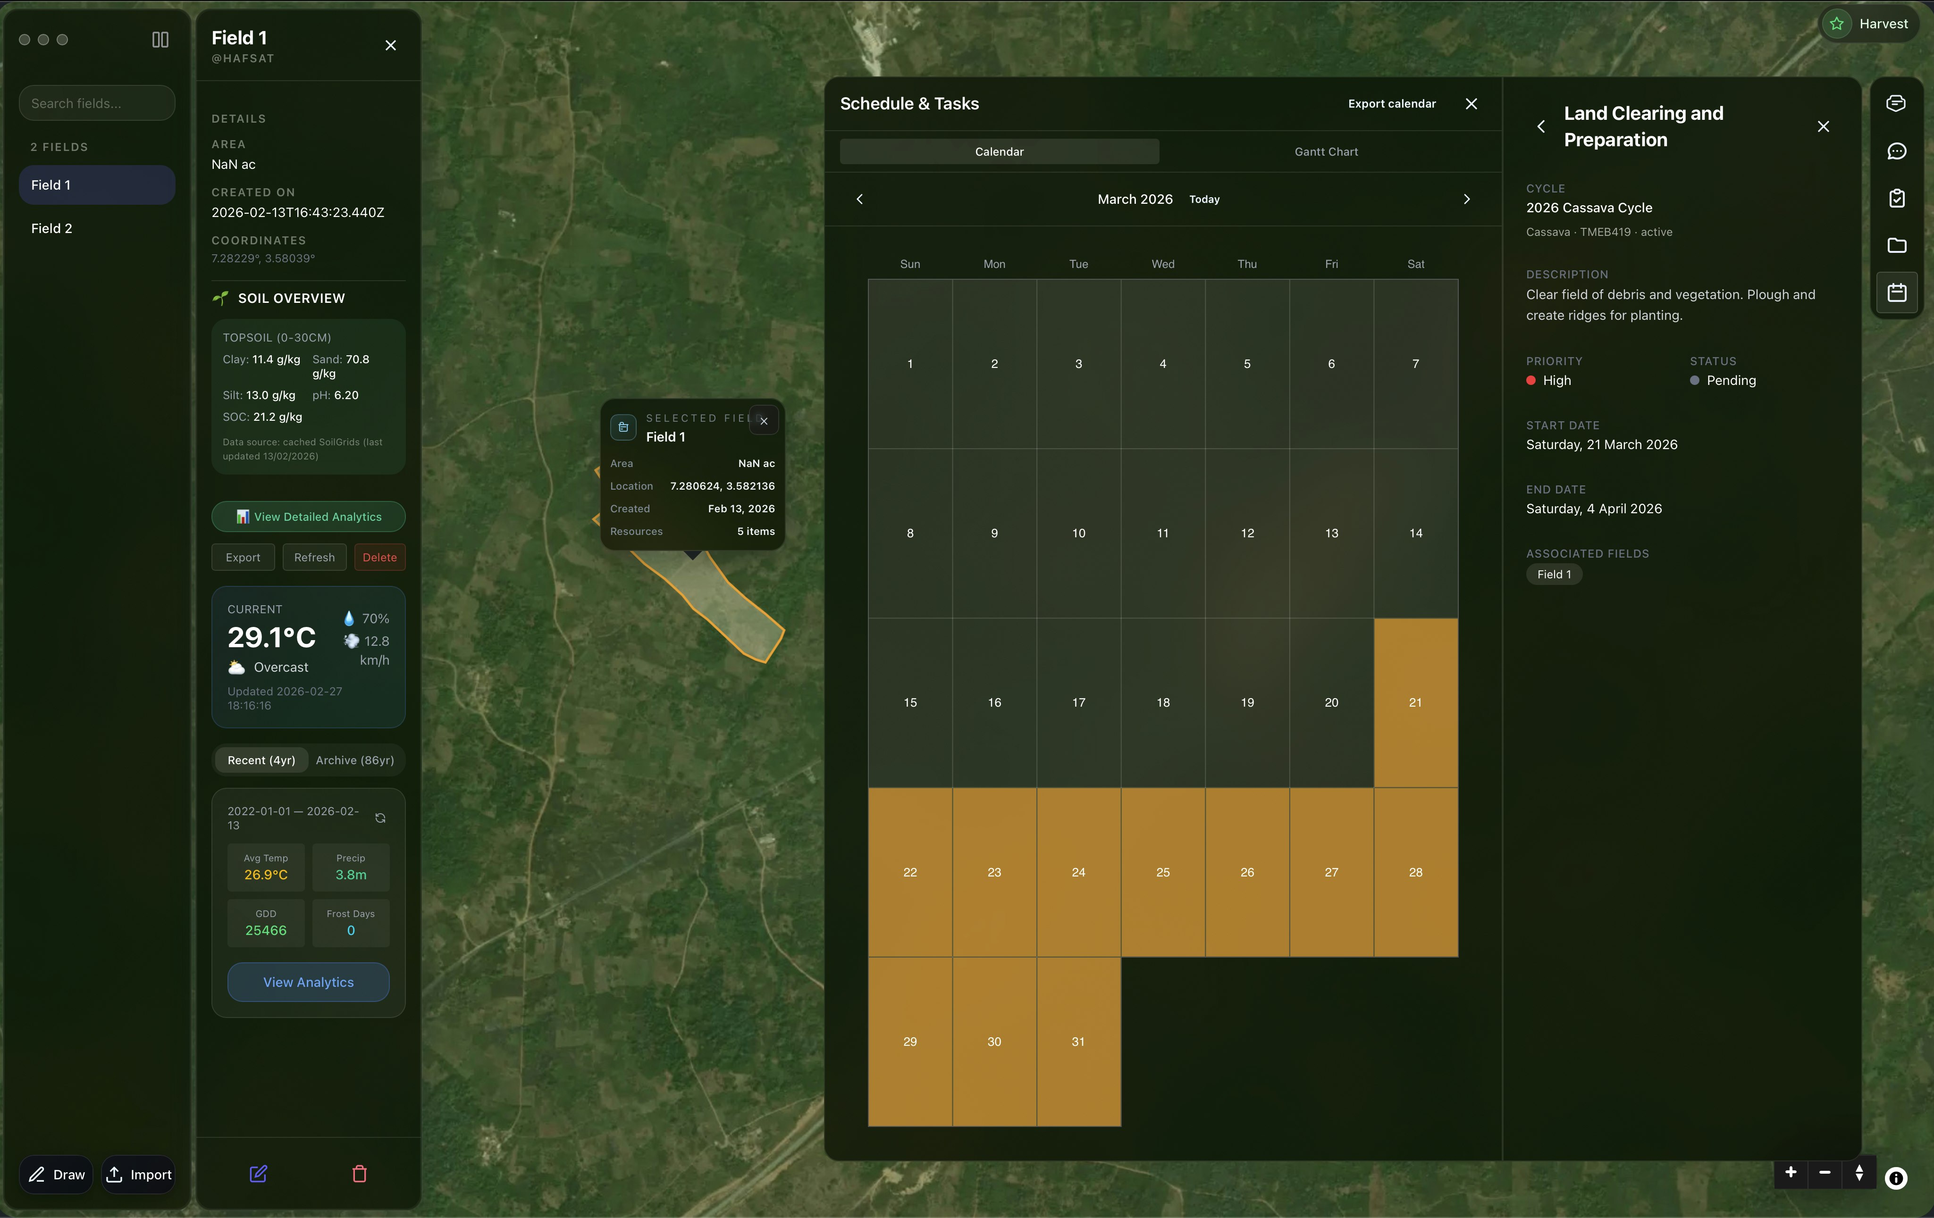Select the Recent (4yr) weather tab
Image resolution: width=1934 pixels, height=1218 pixels.
pos(261,760)
